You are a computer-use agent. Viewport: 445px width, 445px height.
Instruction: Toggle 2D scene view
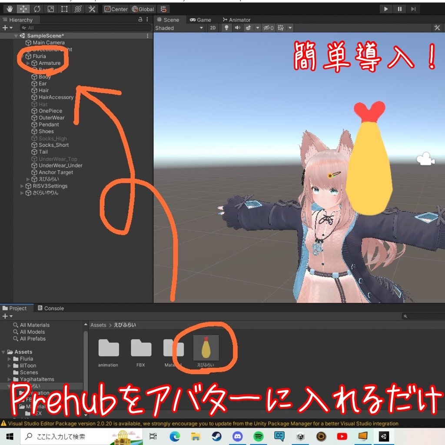click(x=213, y=28)
